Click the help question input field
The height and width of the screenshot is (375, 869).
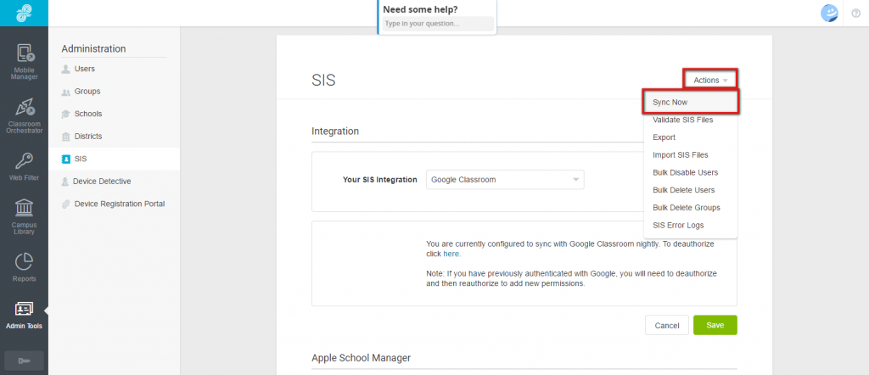(438, 24)
